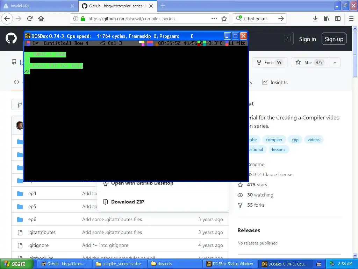Go back with browser back arrow

7,19
